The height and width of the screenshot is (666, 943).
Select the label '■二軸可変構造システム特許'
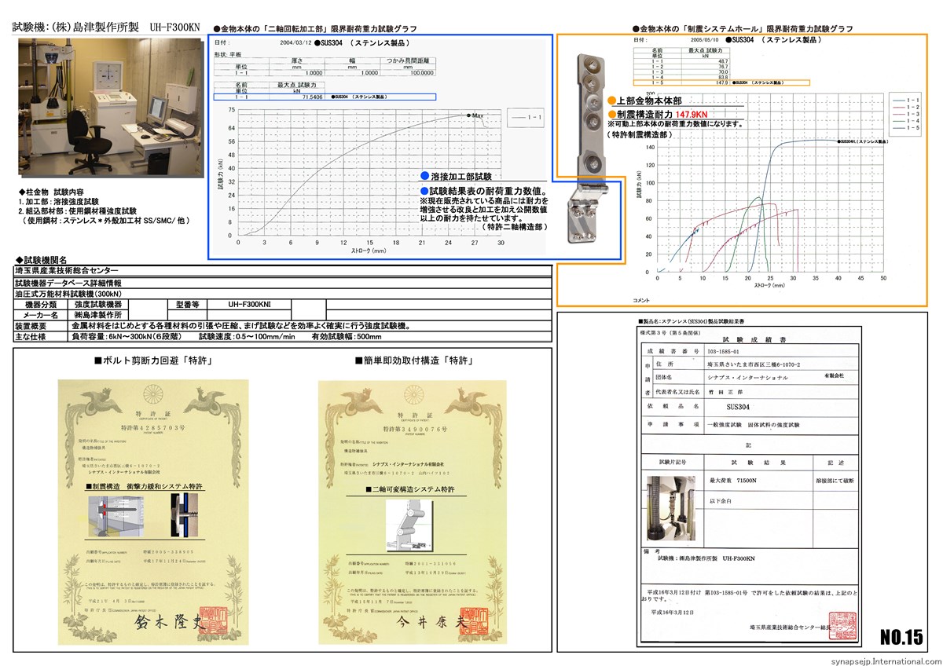[409, 489]
